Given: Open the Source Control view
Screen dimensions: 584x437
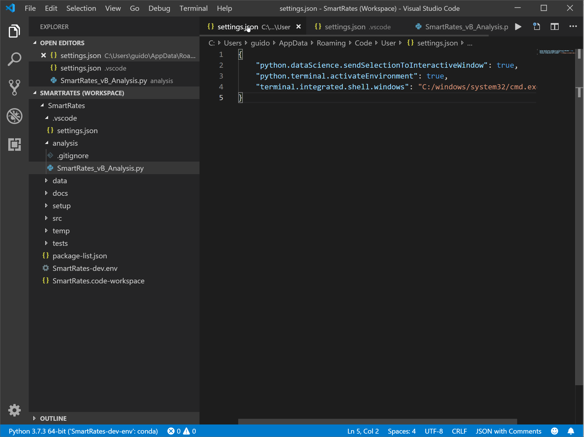Looking at the screenshot, I should (14, 87).
